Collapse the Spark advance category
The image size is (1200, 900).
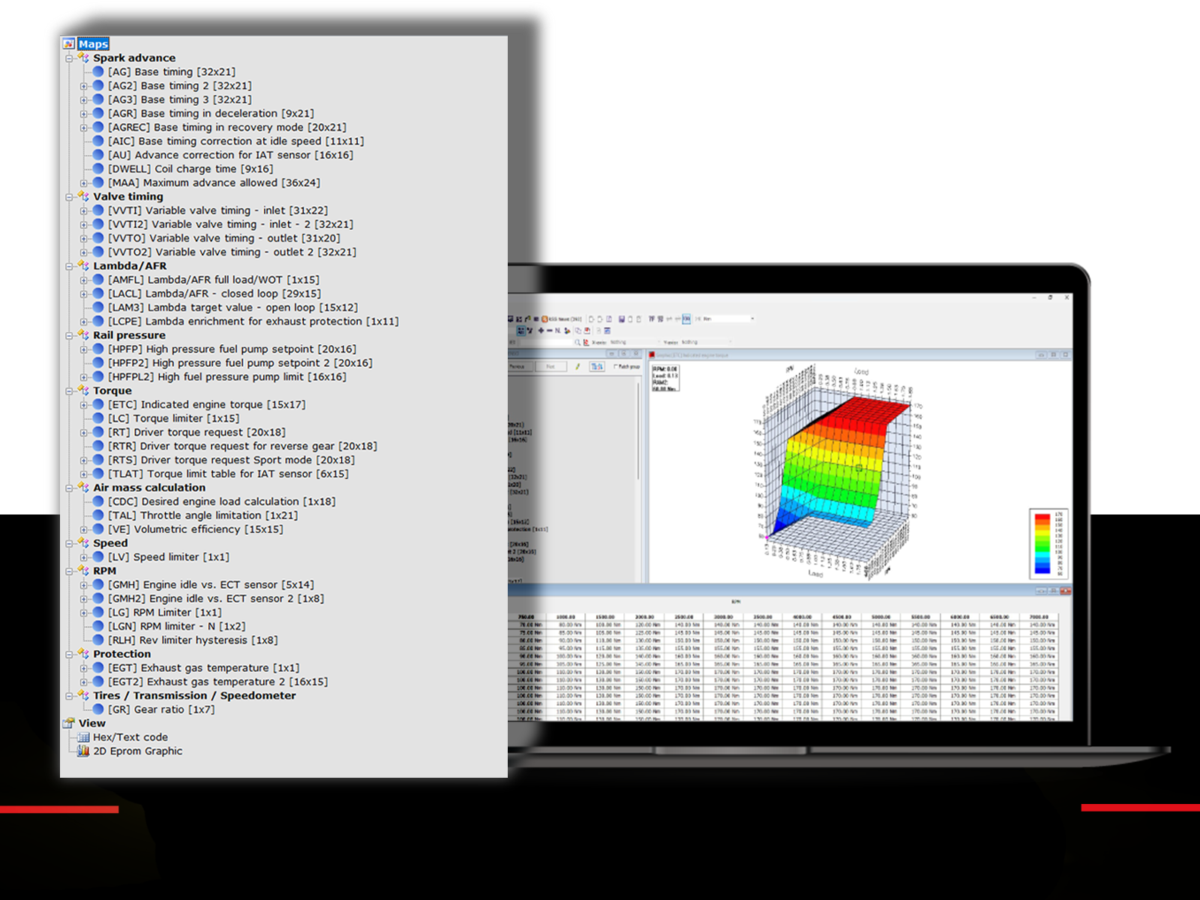(69, 58)
